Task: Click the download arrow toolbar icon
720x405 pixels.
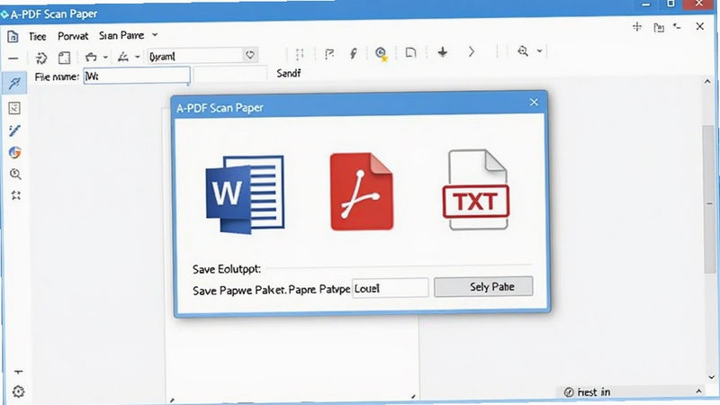Action: pos(442,52)
